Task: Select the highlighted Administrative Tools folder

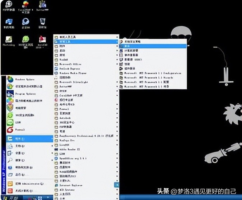Action: 87,42
